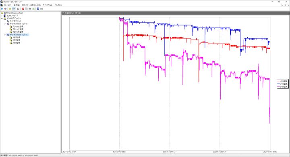290x157 pixels.
Task: Click the green refresh toolbar icon
Action: tap(33, 9)
